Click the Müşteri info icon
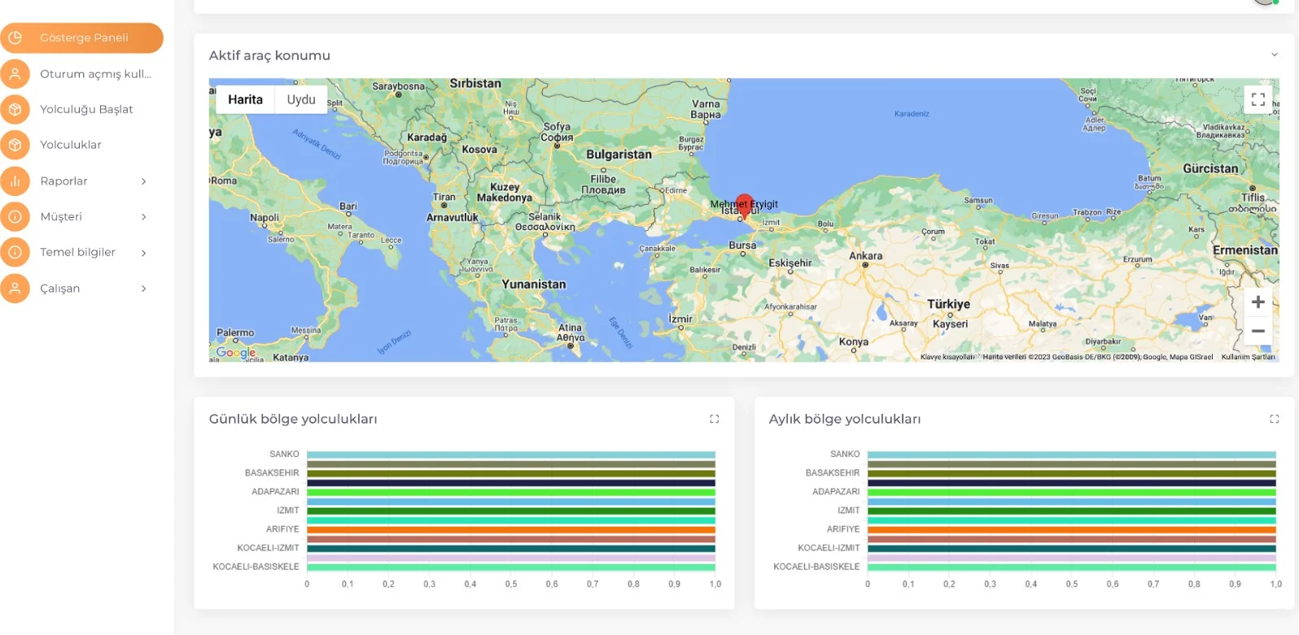This screenshot has width=1299, height=635. click(15, 217)
